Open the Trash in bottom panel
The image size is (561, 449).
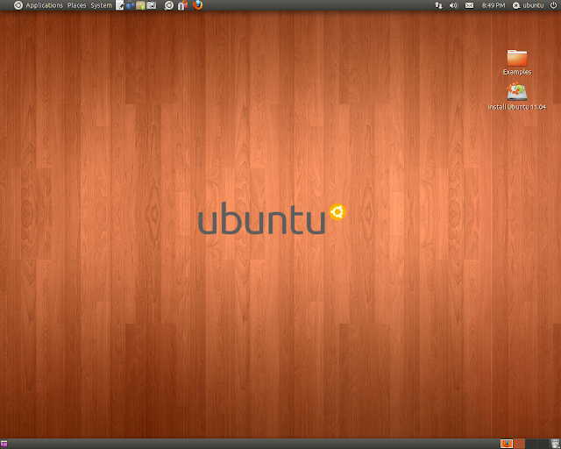[x=555, y=444]
